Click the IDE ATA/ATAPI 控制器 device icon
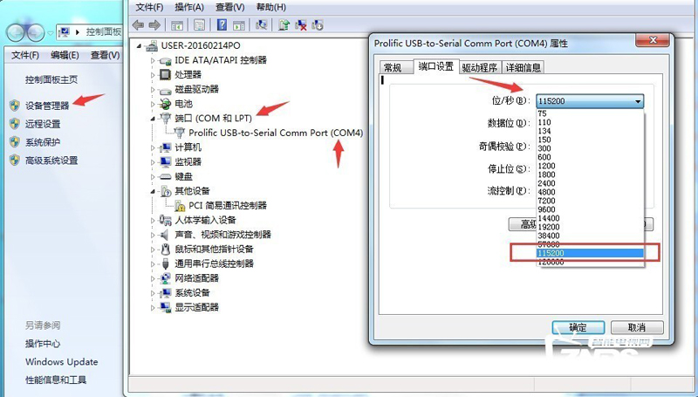Viewport: 698px width, 397px height. click(x=165, y=60)
